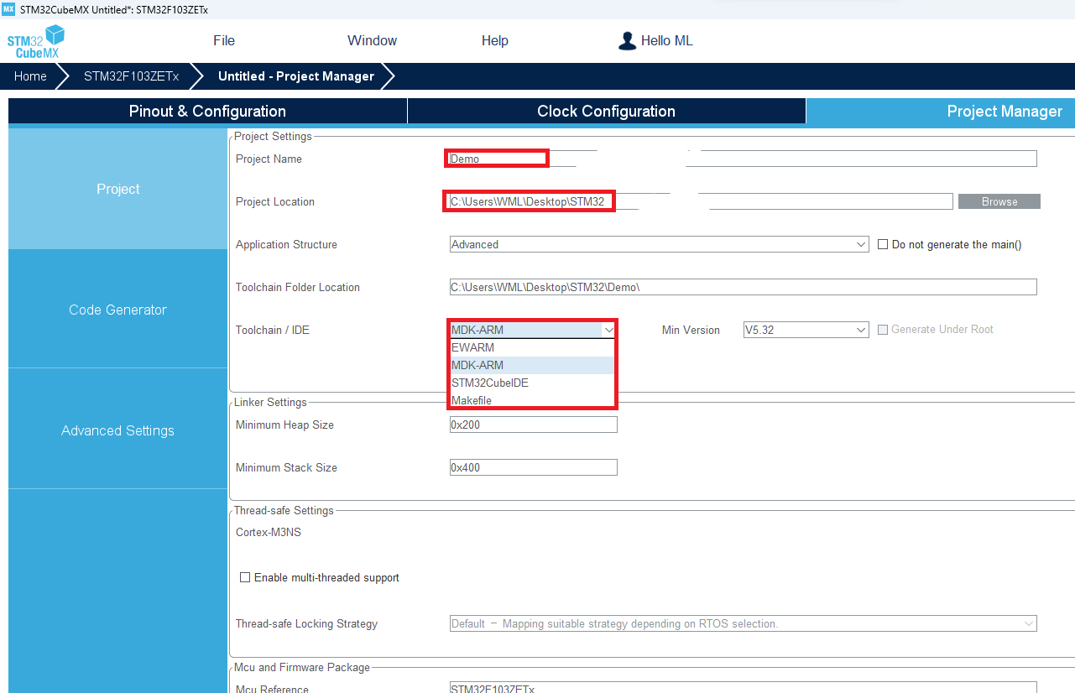Enable multi-threaded support checkbox
The height and width of the screenshot is (693, 1075).
(245, 578)
